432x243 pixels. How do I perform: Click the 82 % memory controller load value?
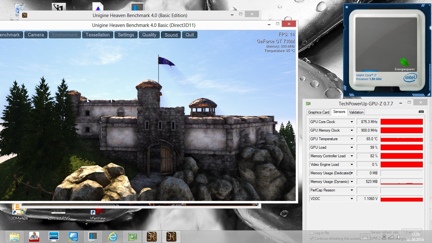(x=367, y=156)
